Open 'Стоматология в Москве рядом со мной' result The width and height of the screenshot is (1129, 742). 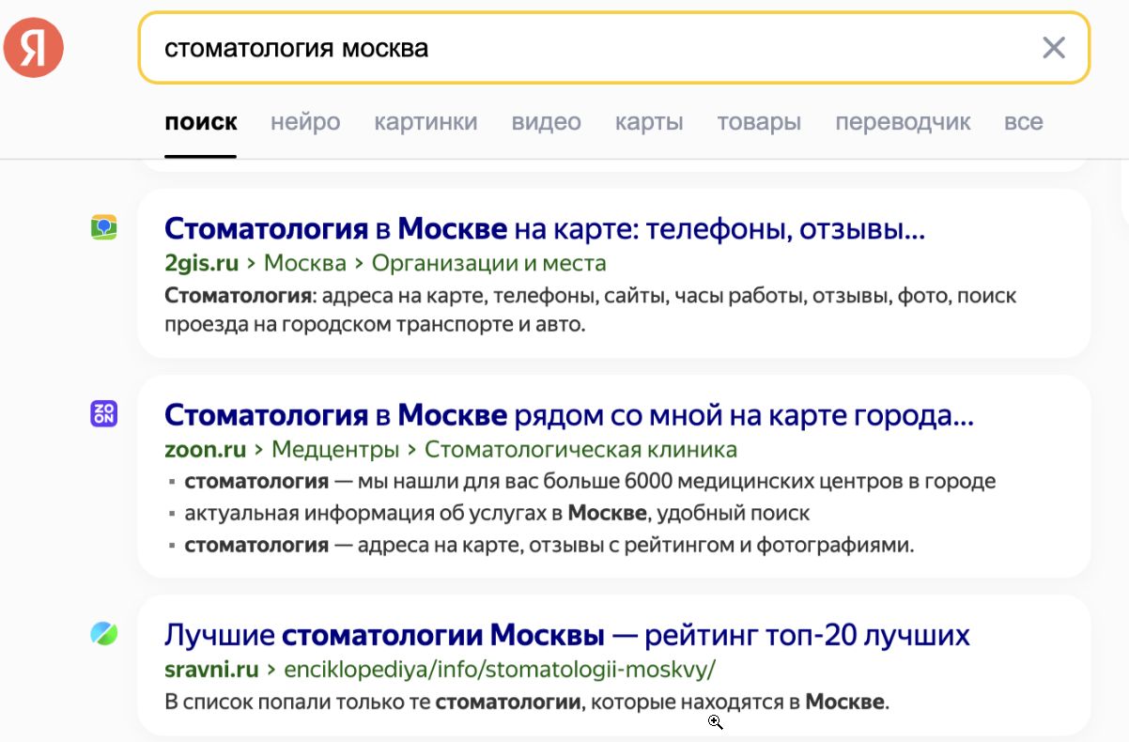(x=569, y=415)
